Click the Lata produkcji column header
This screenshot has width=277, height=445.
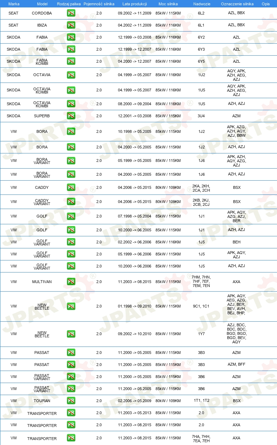pyautogui.click(x=135, y=4)
